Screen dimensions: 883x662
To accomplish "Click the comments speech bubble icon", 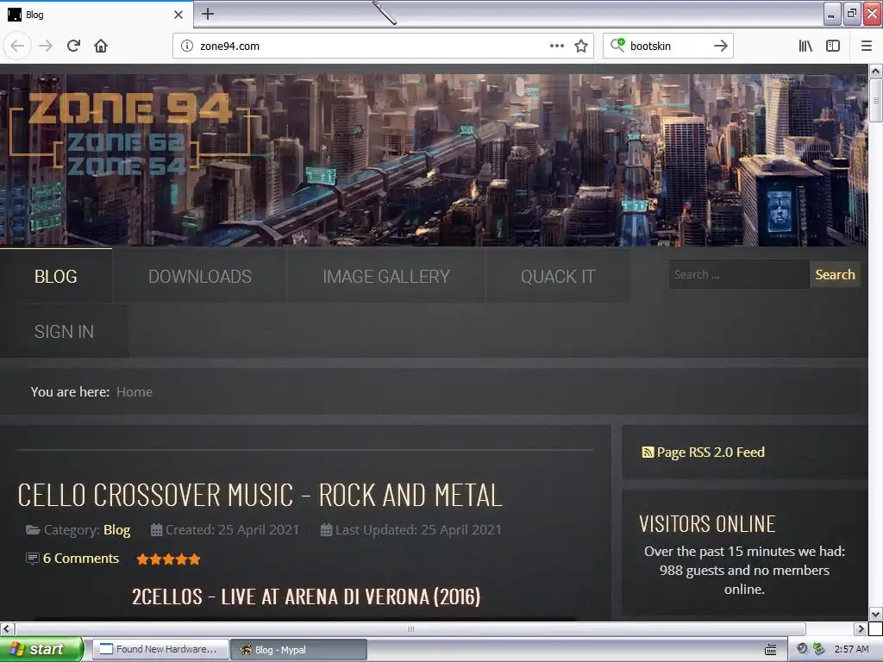I will pos(33,559).
